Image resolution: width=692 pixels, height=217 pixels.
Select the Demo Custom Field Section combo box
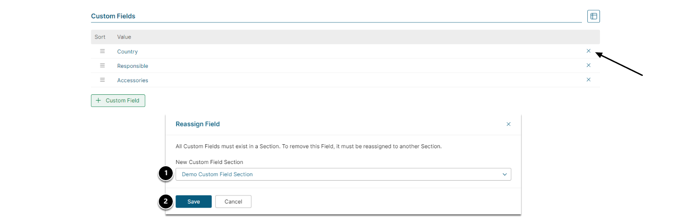[338, 174]
